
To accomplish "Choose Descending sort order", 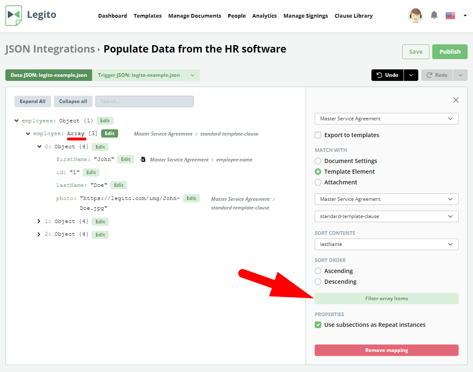I will point(318,282).
